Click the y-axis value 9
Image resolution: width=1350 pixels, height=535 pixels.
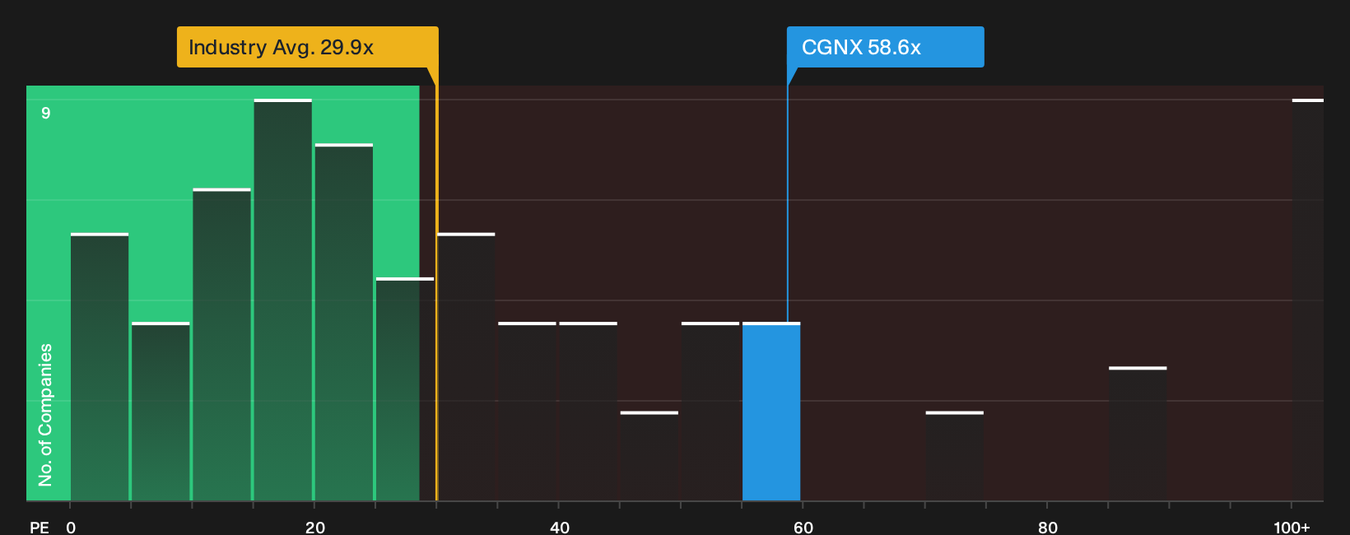[46, 113]
